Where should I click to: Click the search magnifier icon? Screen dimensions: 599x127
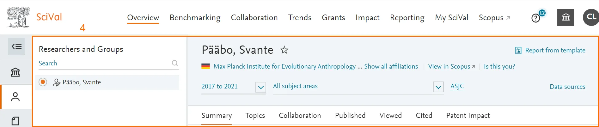coord(175,63)
